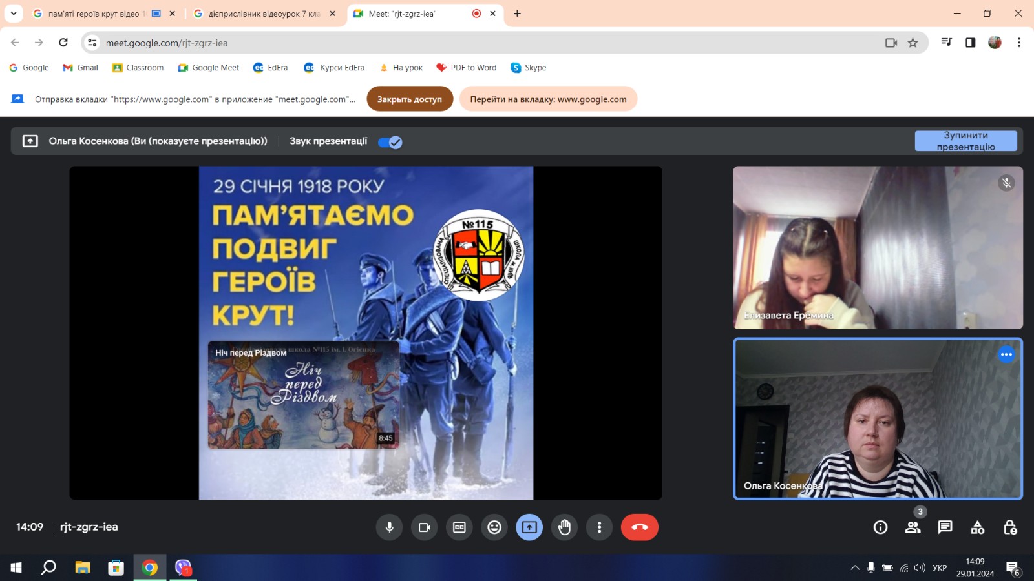This screenshot has height=581, width=1034.
Task: Click the Зупинити презентацію button
Action: (x=965, y=141)
